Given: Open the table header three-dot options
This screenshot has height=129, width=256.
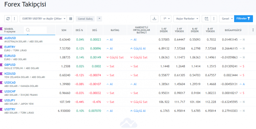Looking at the screenshot, I should 253,30.
